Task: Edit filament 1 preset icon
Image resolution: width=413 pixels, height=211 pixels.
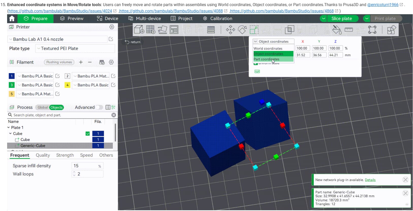Action: tap(58, 76)
